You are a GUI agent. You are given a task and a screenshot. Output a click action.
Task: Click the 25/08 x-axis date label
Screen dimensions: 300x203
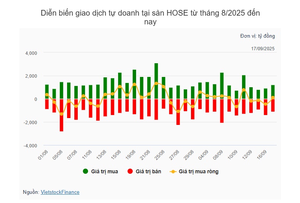pos(160,155)
